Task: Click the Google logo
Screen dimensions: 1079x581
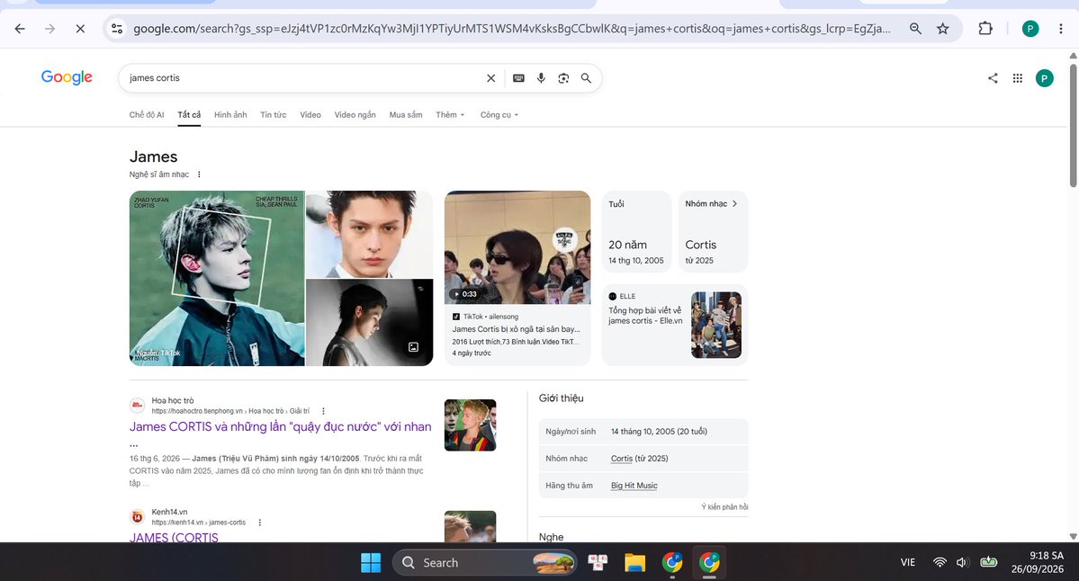Action: (x=67, y=77)
